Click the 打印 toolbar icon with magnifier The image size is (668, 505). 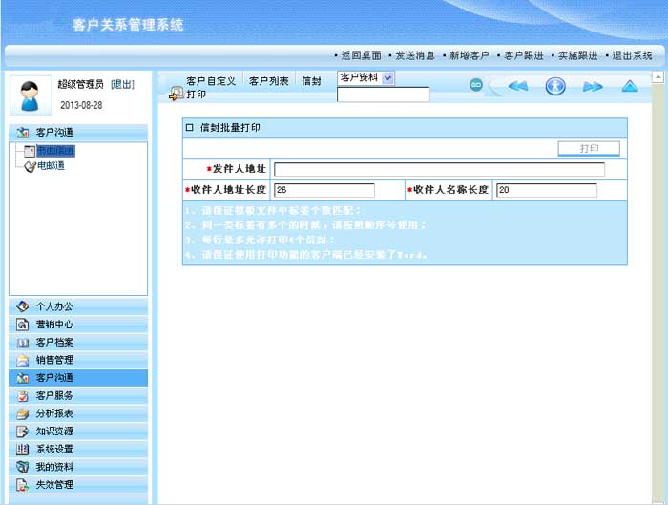tap(176, 94)
